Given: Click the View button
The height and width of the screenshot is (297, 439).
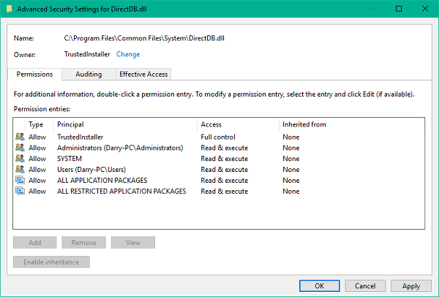Looking at the screenshot, I should 133,242.
